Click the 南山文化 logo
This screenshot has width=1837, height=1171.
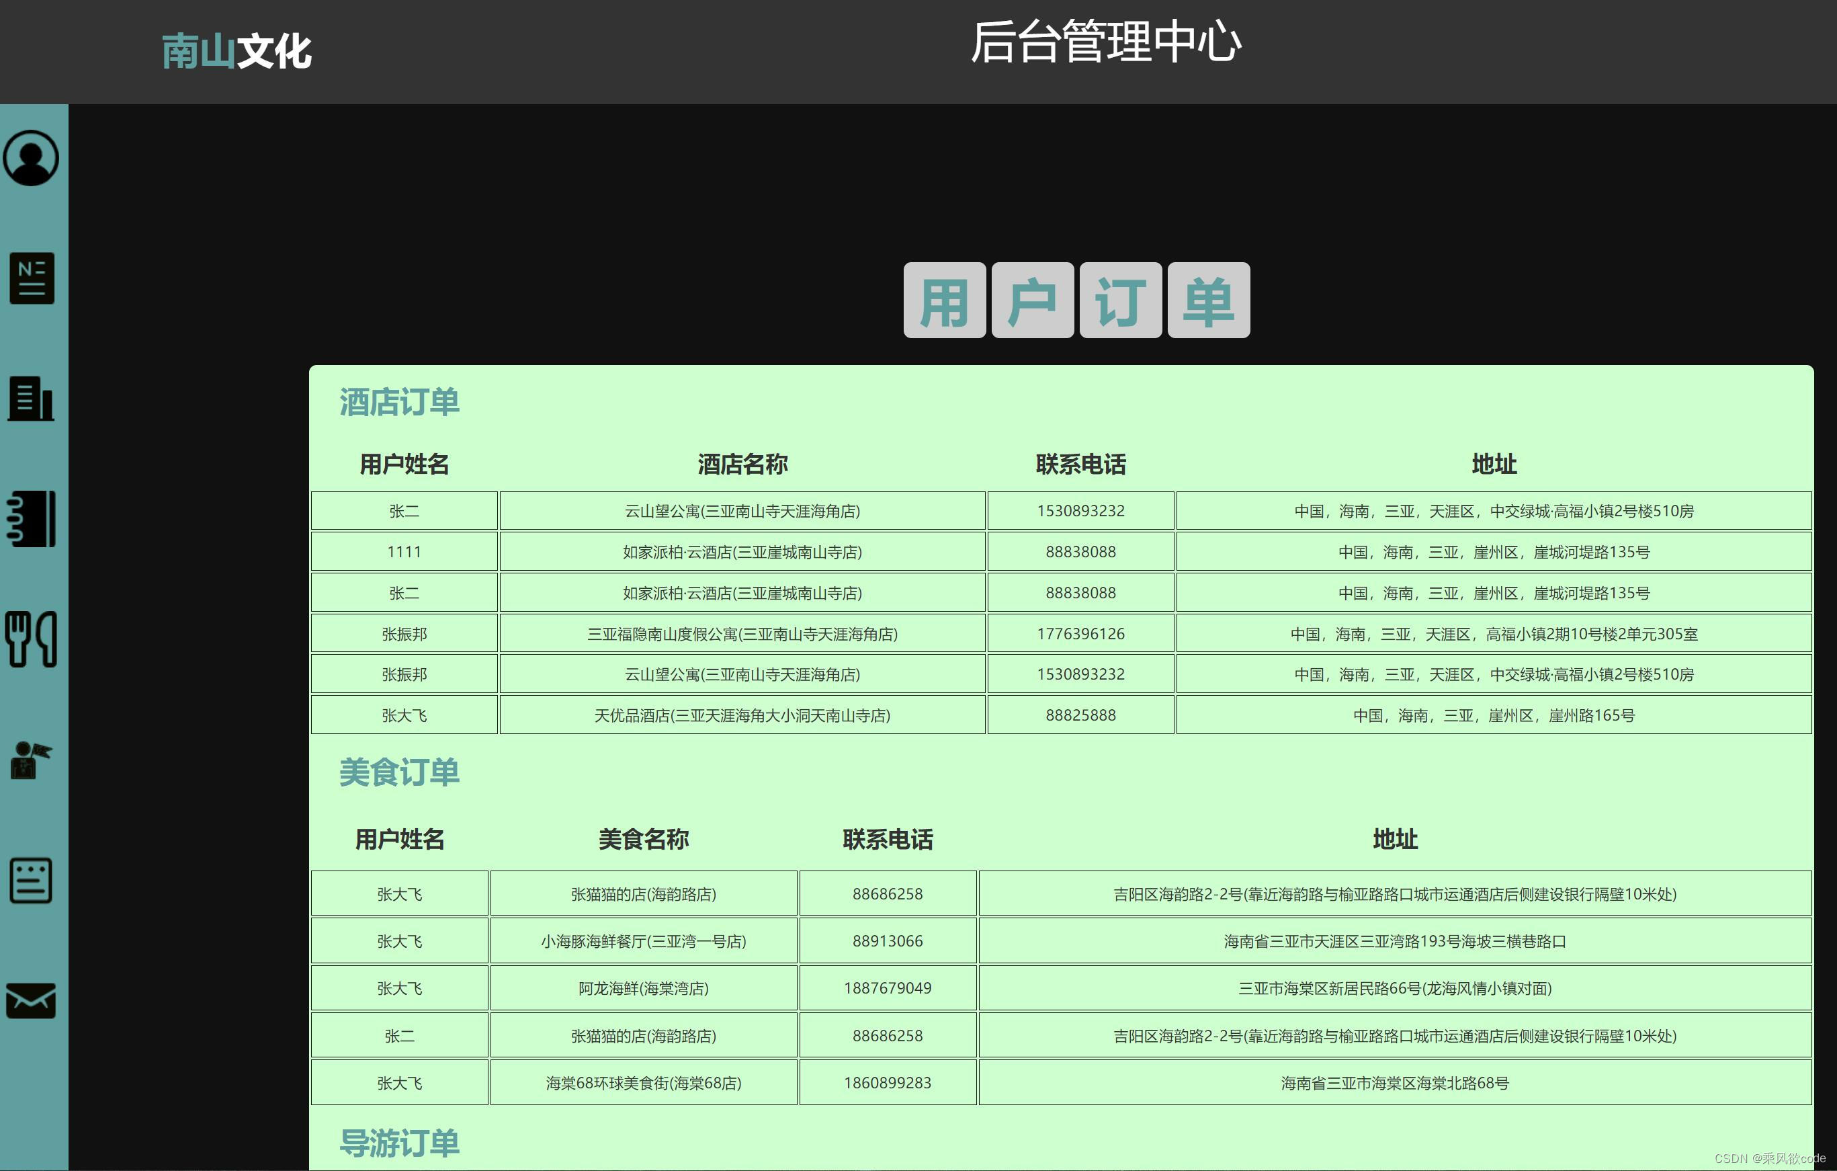click(237, 52)
